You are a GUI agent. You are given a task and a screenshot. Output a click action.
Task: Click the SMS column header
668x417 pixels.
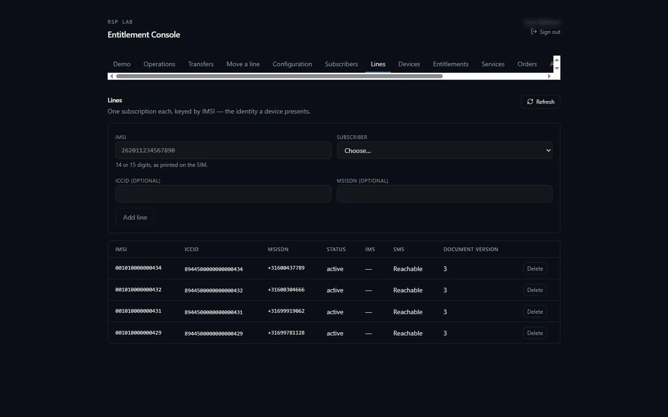[398, 249]
